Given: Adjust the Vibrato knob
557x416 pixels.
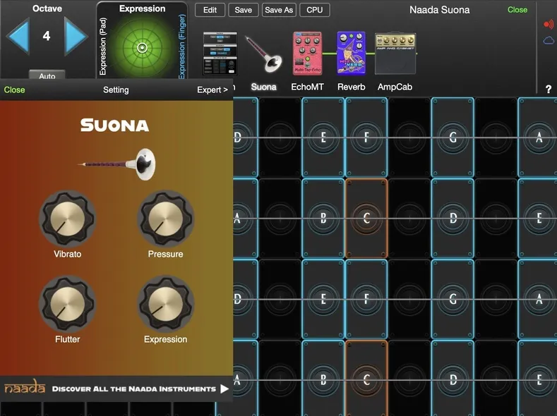Looking at the screenshot, I should click(68, 219).
